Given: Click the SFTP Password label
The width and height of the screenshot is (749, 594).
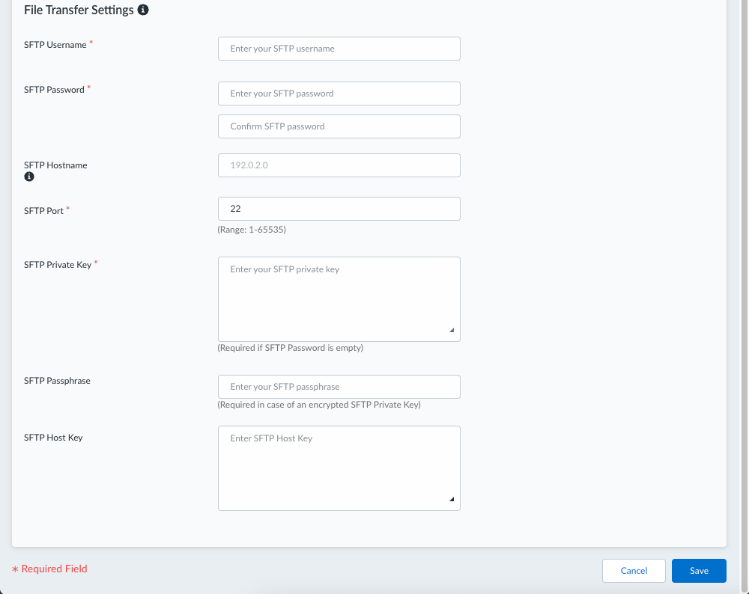Looking at the screenshot, I should coord(54,90).
